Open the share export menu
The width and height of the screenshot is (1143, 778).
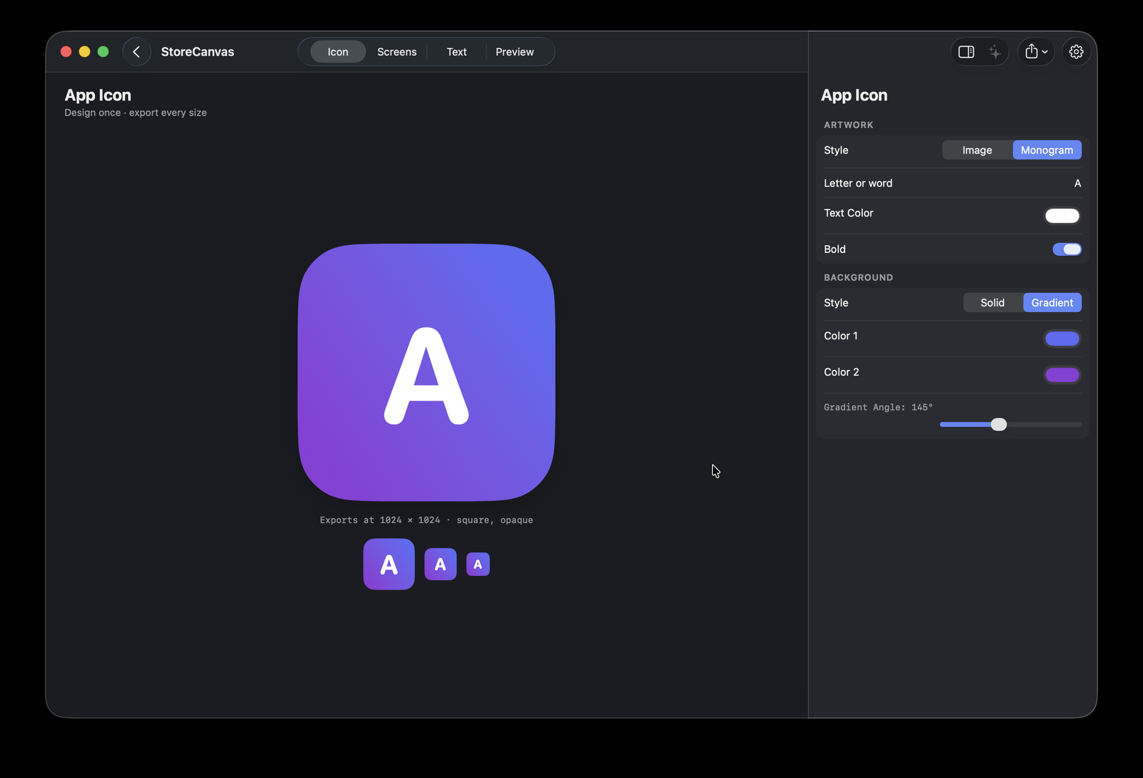(1036, 51)
